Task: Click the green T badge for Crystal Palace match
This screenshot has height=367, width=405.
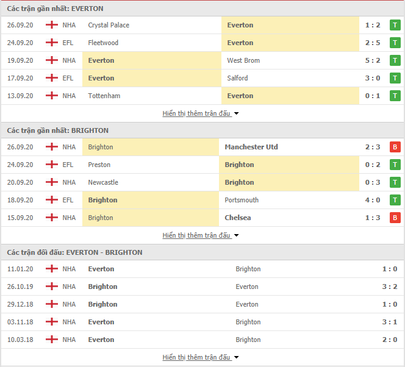Action: [x=395, y=25]
